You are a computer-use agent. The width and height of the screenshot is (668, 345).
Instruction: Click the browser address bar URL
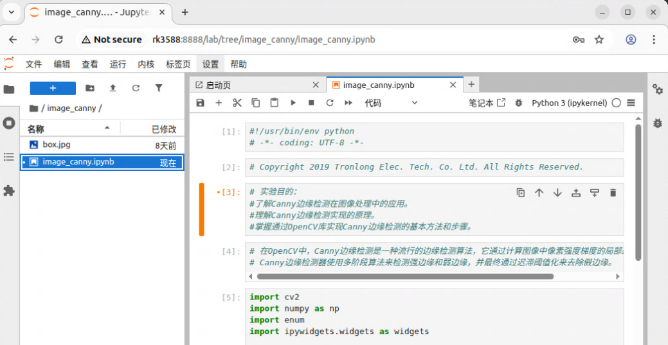pos(264,40)
